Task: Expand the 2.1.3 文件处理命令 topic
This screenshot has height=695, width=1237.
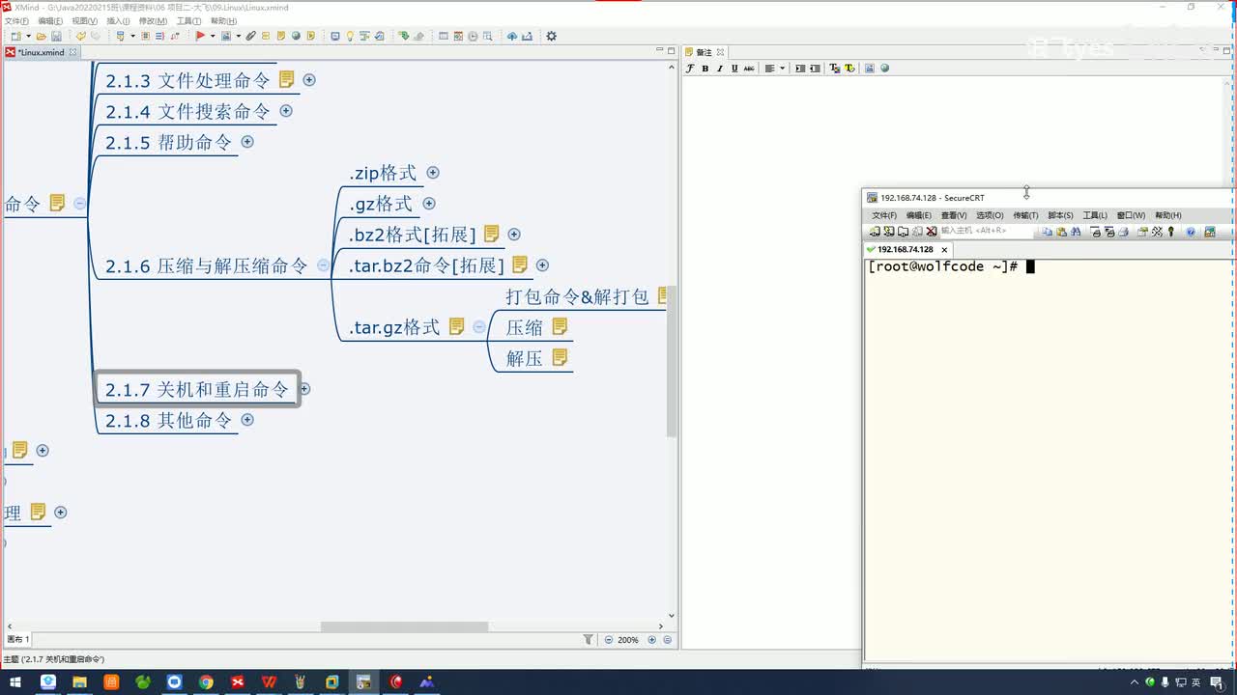Action: (x=309, y=80)
